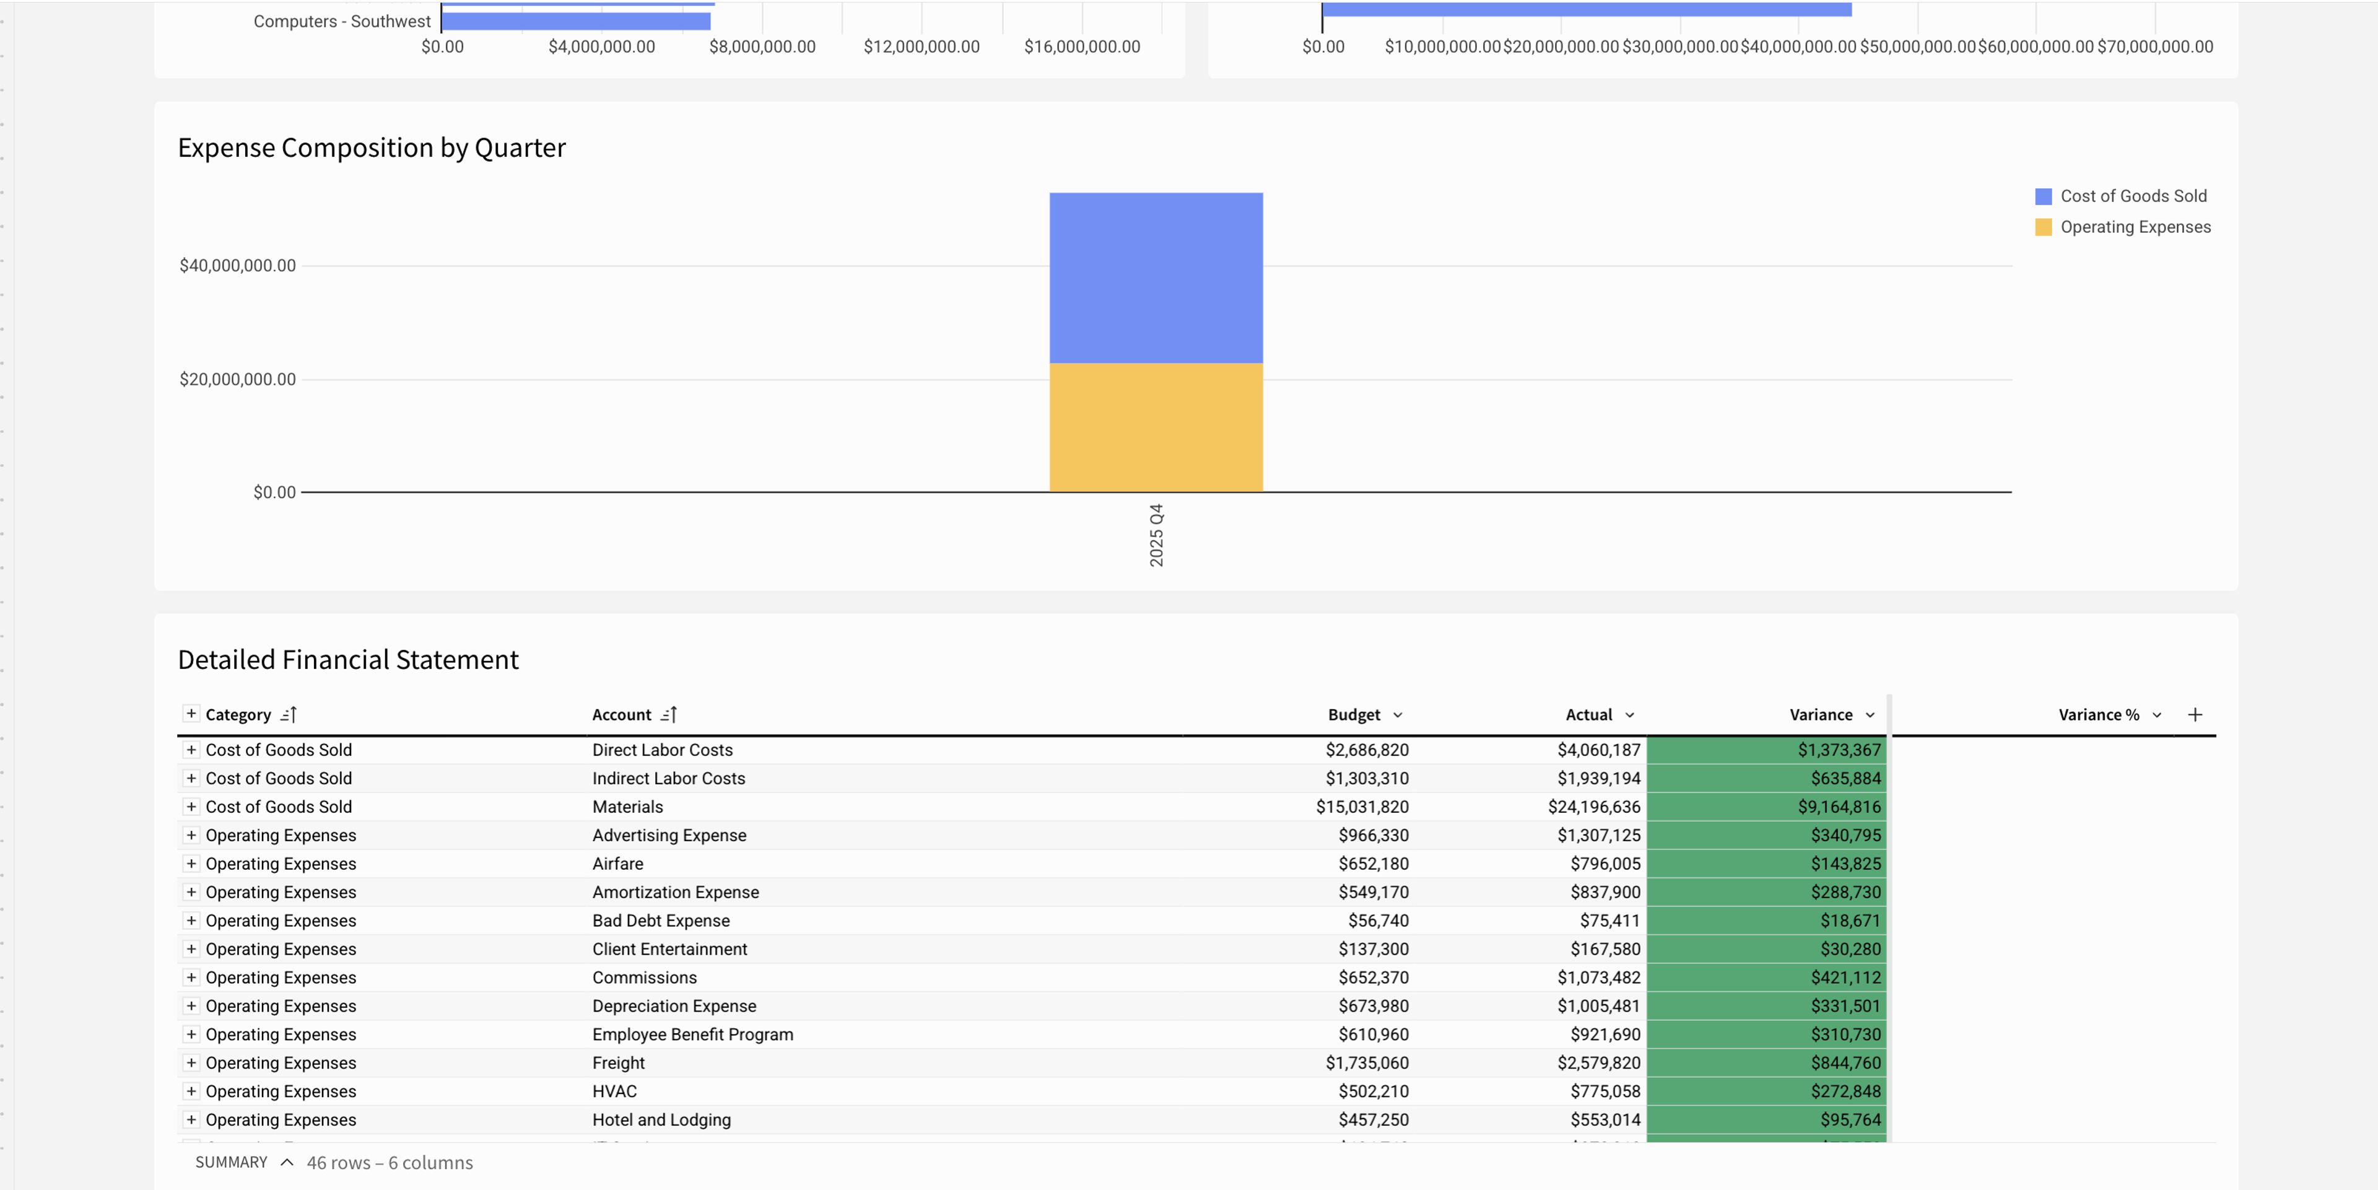
Task: Sort by Category column sort icon
Action: (288, 714)
